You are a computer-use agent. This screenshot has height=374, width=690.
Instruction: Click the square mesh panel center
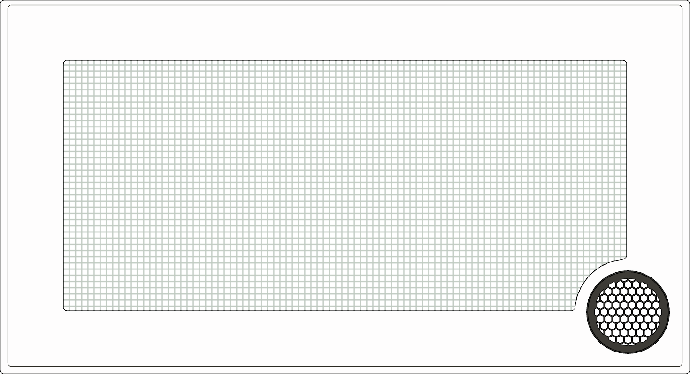coord(345,185)
